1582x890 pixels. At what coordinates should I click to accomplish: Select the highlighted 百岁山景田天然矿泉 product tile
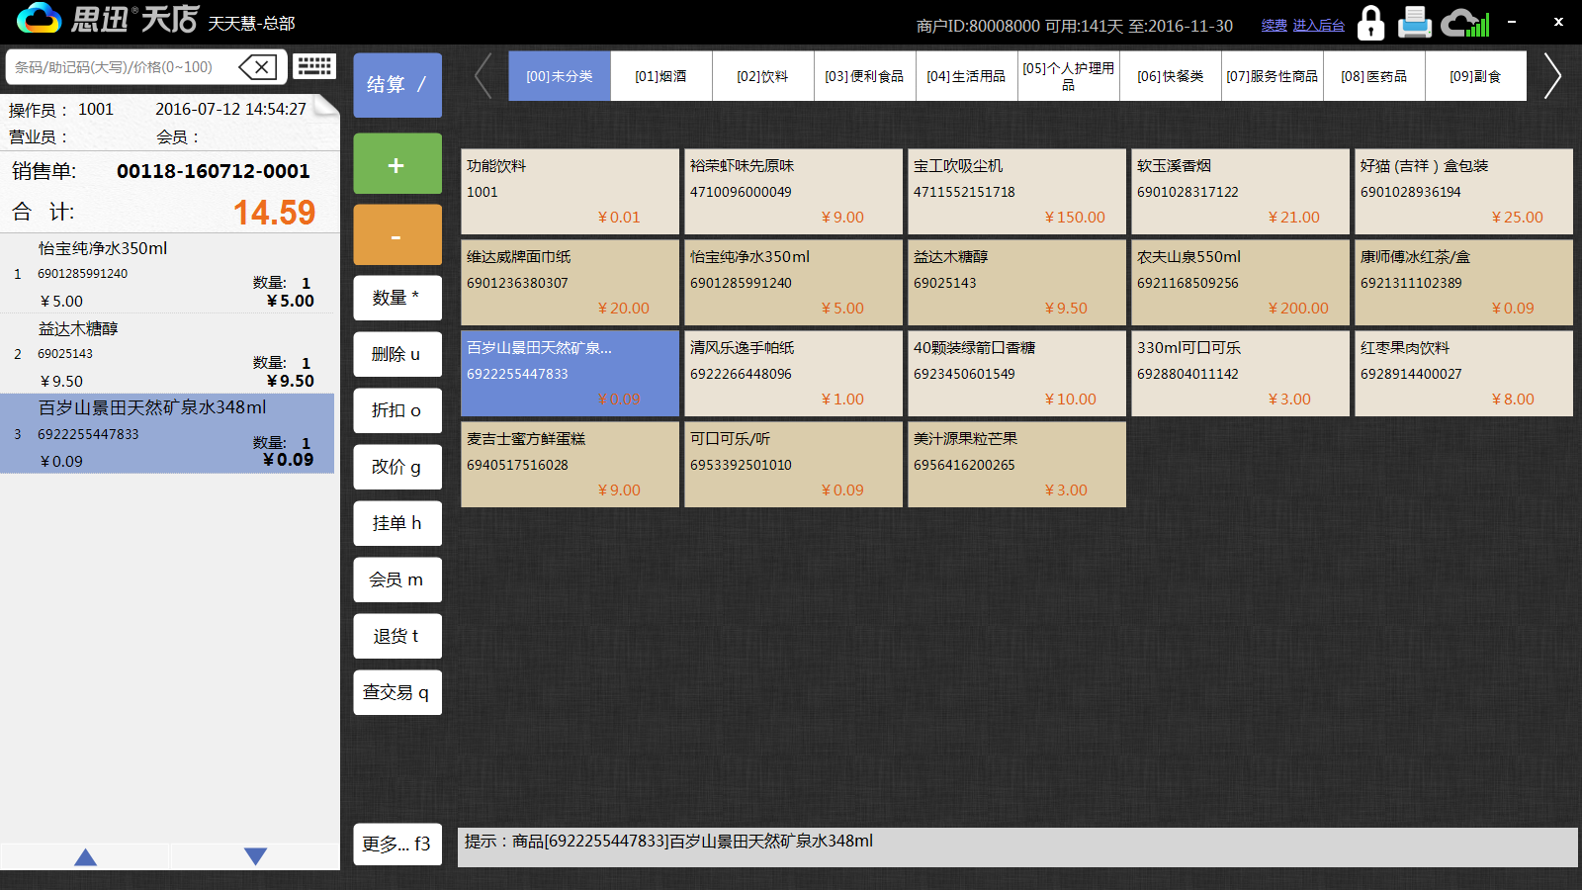[x=571, y=374]
